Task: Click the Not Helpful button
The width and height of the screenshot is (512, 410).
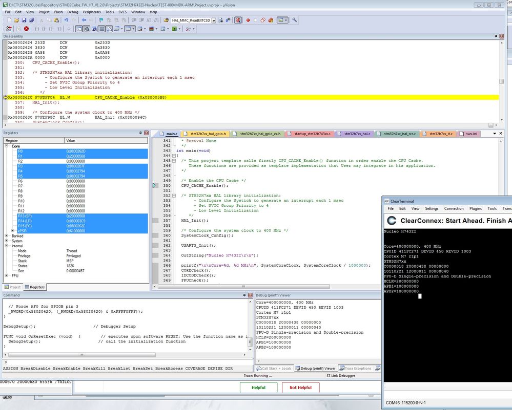Action: 300,387
